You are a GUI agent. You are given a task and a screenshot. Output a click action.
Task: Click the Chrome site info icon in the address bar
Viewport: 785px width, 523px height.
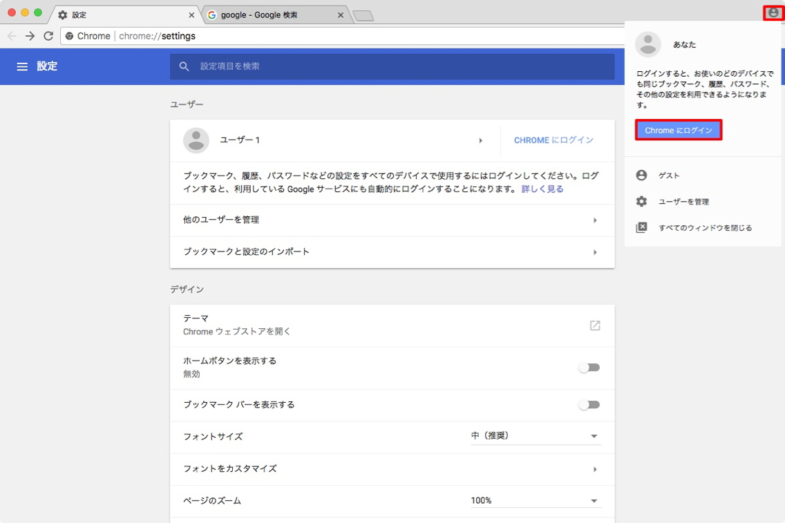(x=70, y=36)
